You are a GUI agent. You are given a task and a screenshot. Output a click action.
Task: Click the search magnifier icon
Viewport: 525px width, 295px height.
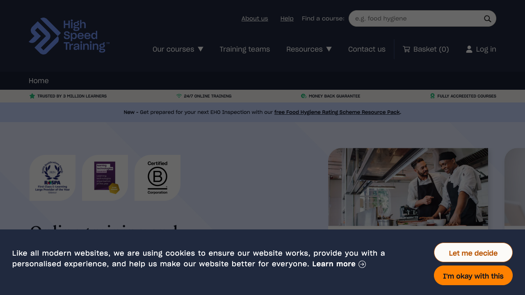(487, 19)
